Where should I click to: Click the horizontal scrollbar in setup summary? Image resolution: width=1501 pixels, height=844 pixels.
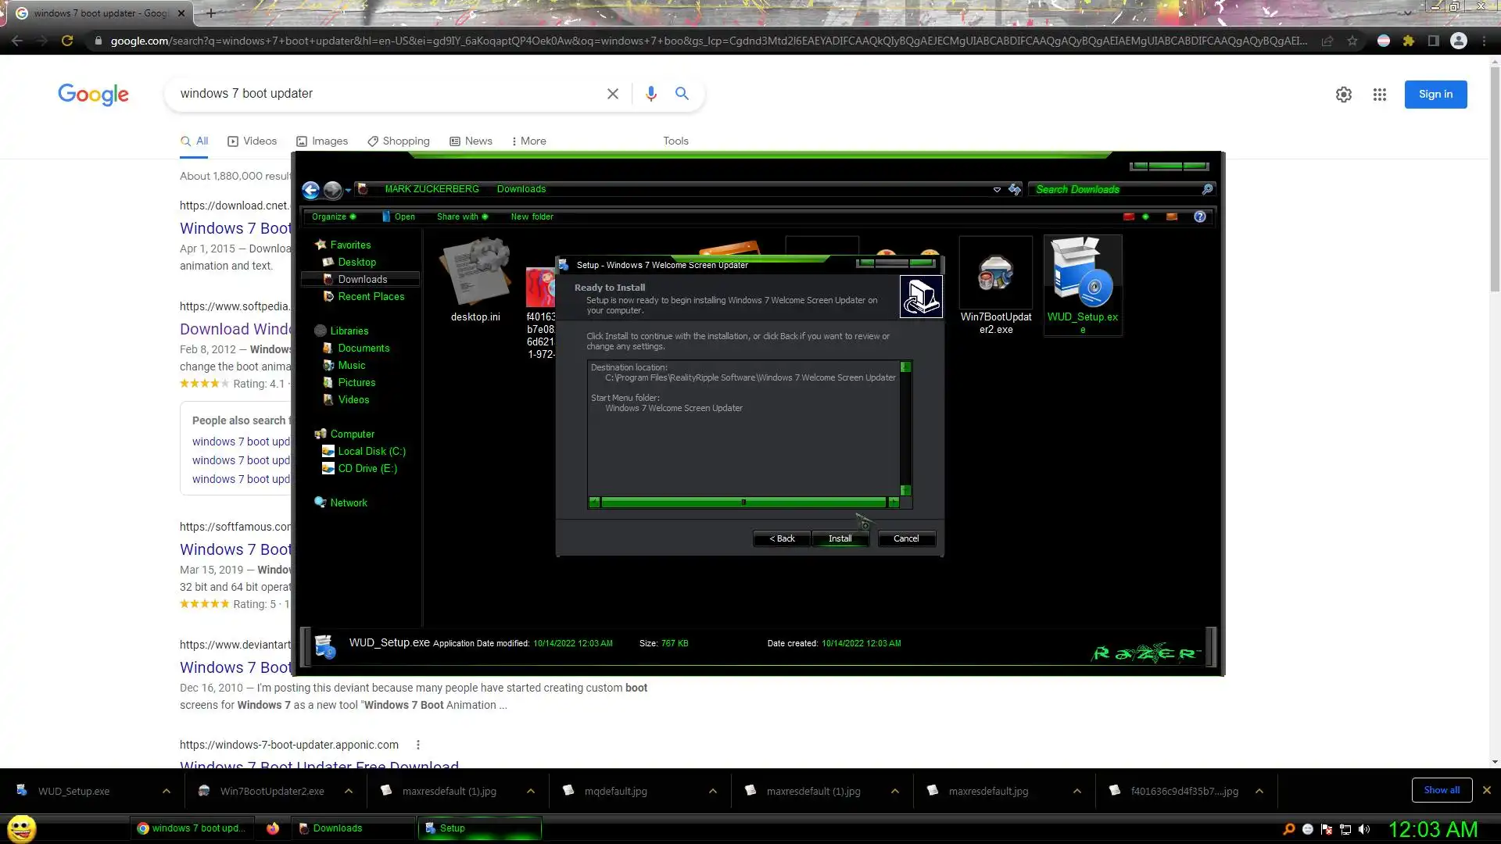(743, 502)
